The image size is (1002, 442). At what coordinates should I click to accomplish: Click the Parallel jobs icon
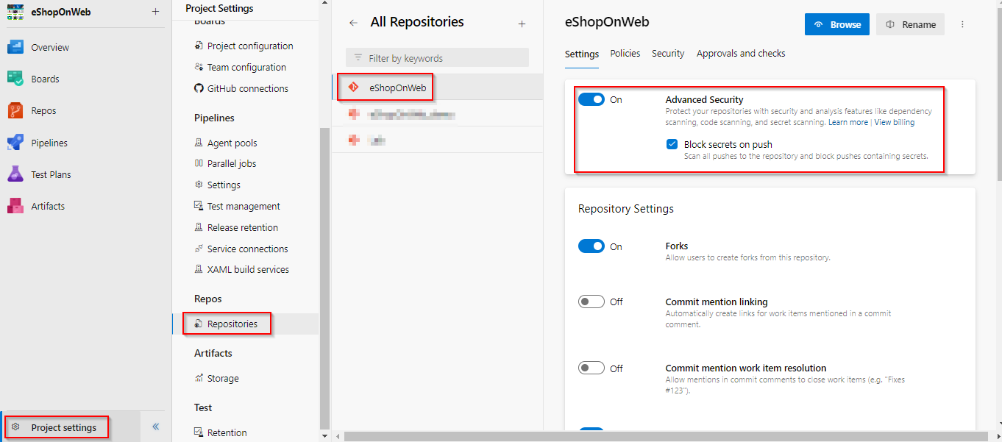pyautogui.click(x=199, y=163)
